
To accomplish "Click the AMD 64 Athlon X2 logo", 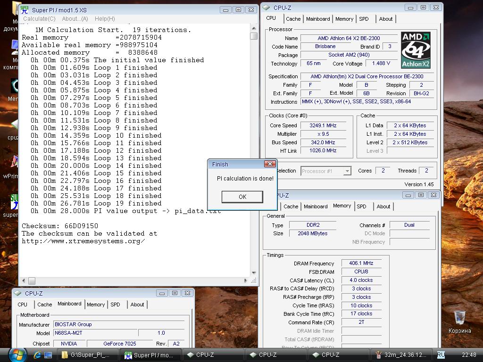I will pyautogui.click(x=416, y=50).
